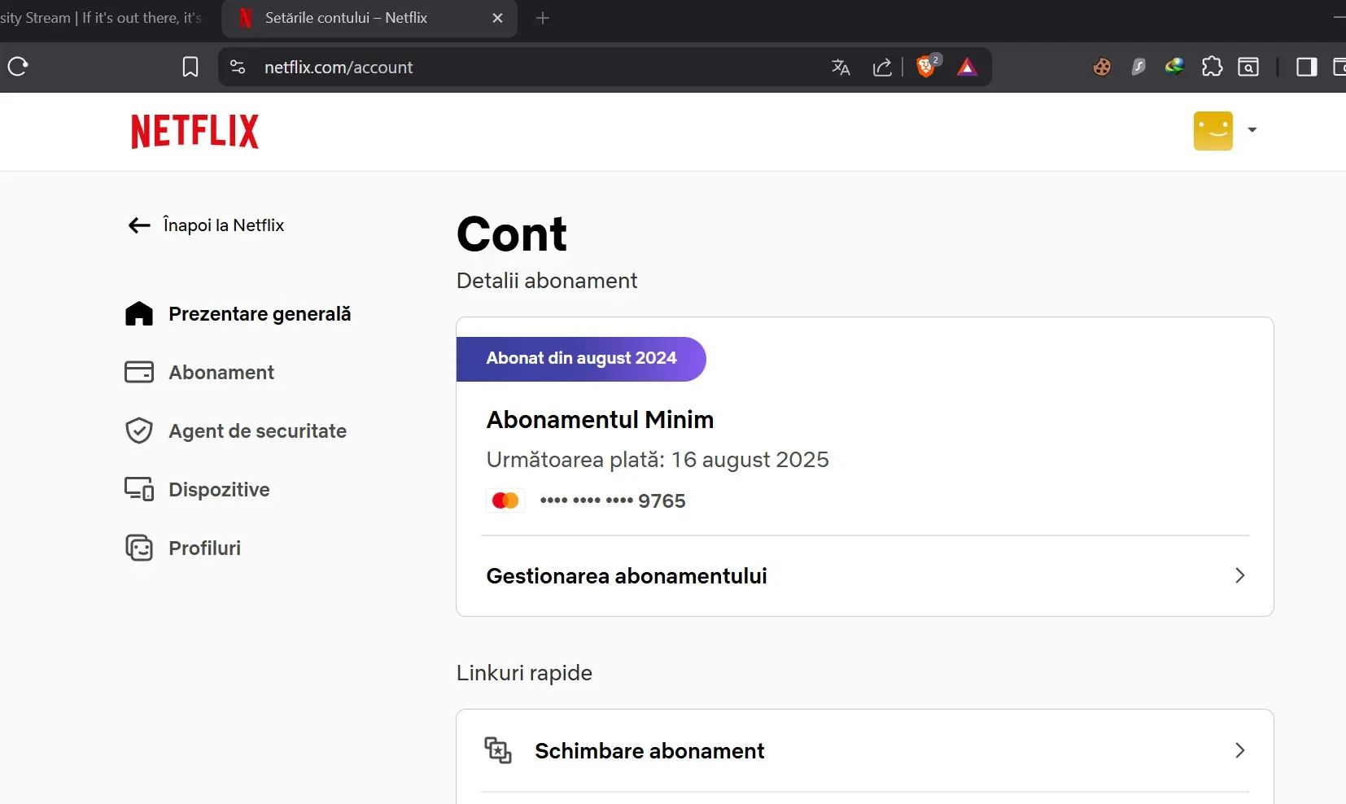The width and height of the screenshot is (1346, 804).
Task: Open Agent de securitate section
Action: (257, 431)
